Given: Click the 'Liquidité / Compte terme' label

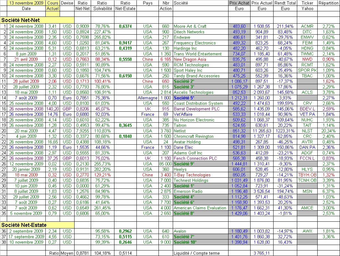Looking at the screenshot, I should [x=196, y=253].
